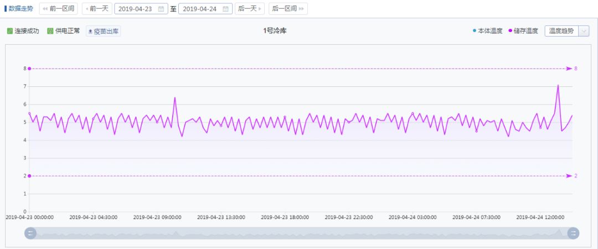This screenshot has height=249, width=598.
Task: Go to previous interval with 前一区间 button
Action: pos(58,8)
